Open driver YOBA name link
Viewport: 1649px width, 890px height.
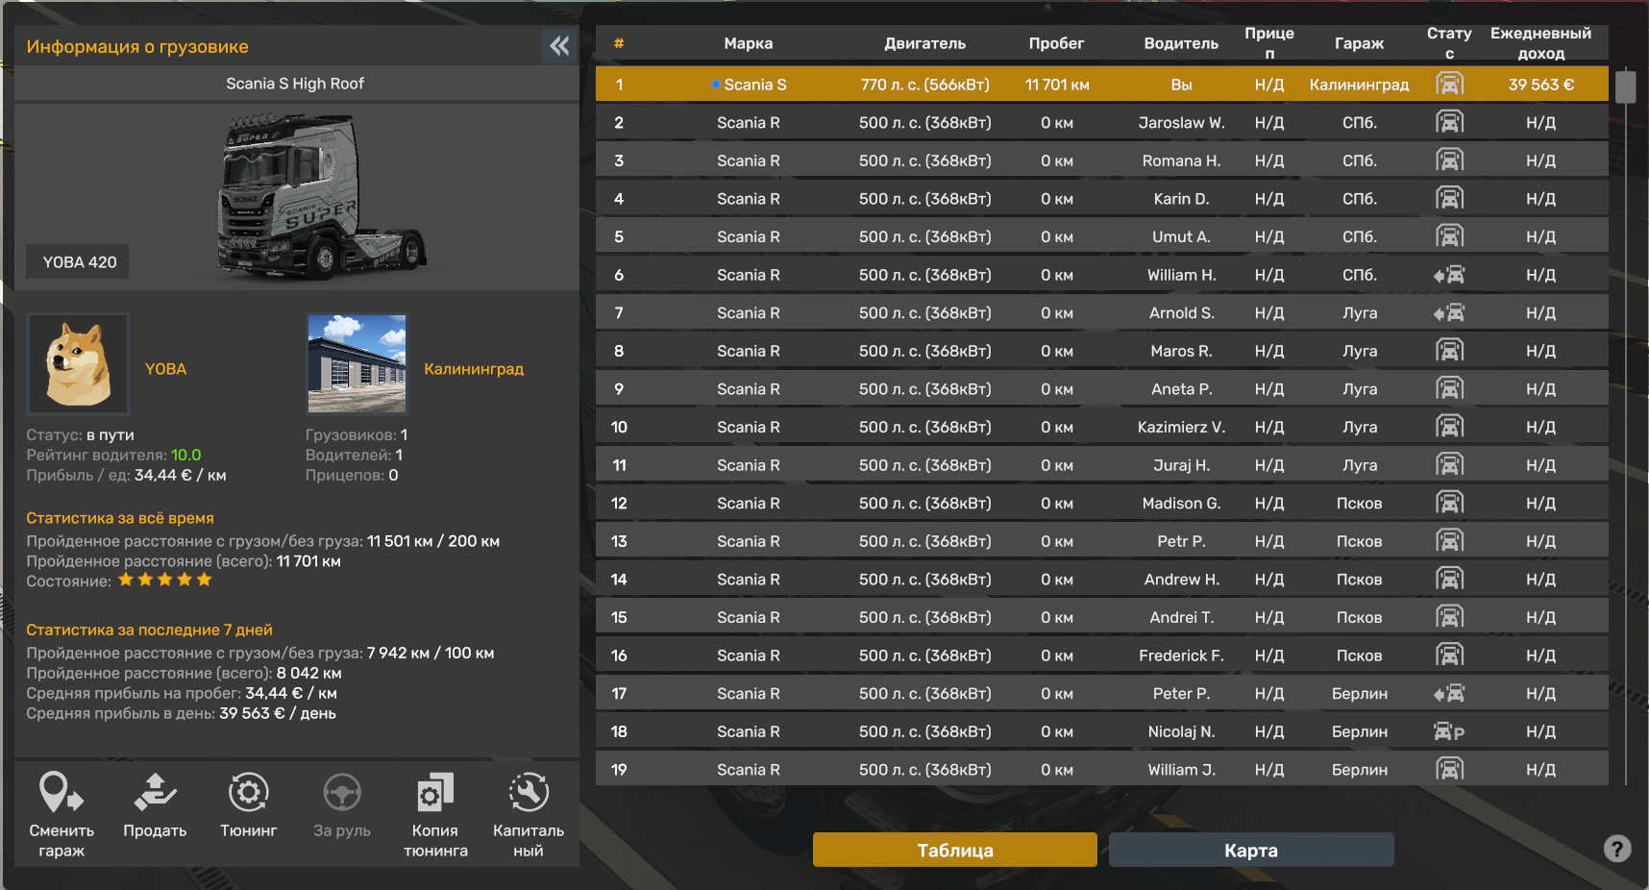(x=165, y=369)
